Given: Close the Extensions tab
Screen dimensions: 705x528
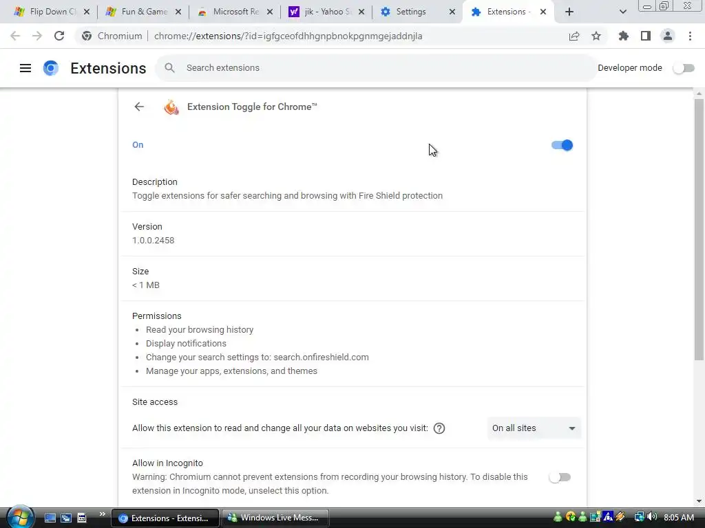Looking at the screenshot, I should [x=543, y=12].
